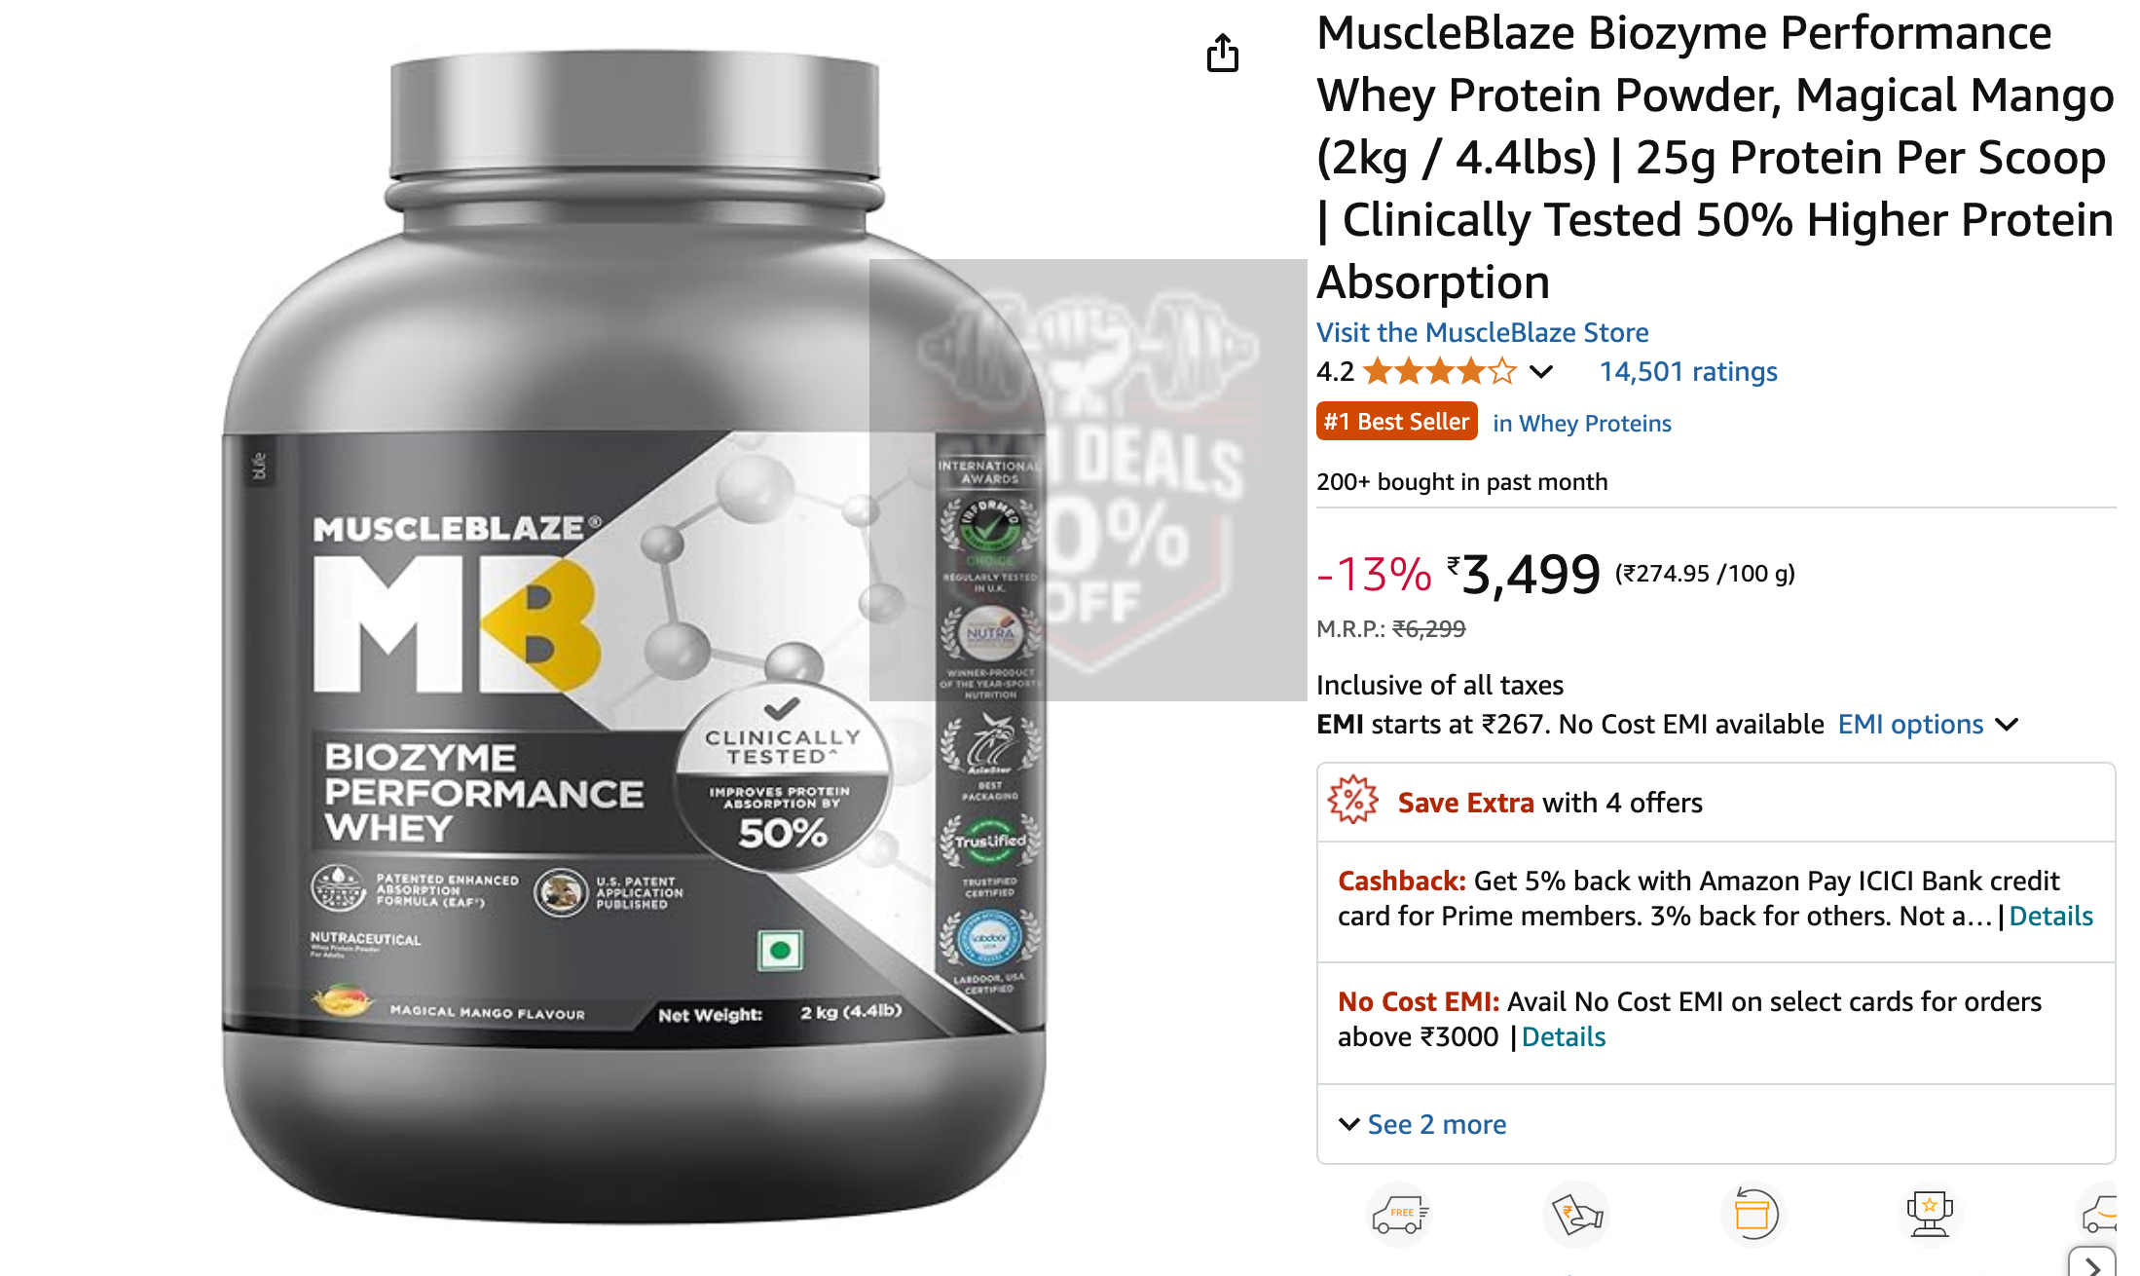Open Cashback offer Details link
The image size is (2140, 1276).
[x=2050, y=917]
